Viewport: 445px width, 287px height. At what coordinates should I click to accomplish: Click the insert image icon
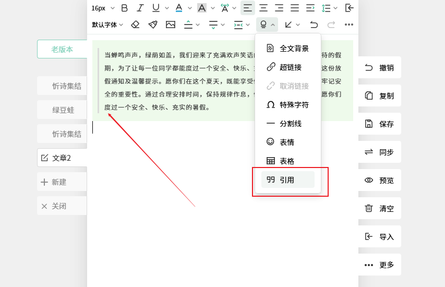coord(171,25)
